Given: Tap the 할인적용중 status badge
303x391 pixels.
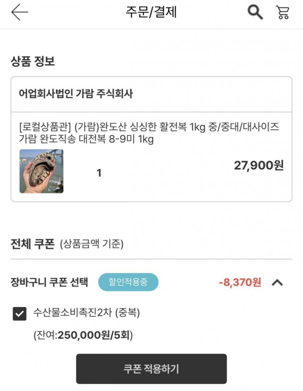Looking at the screenshot, I should [x=128, y=282].
